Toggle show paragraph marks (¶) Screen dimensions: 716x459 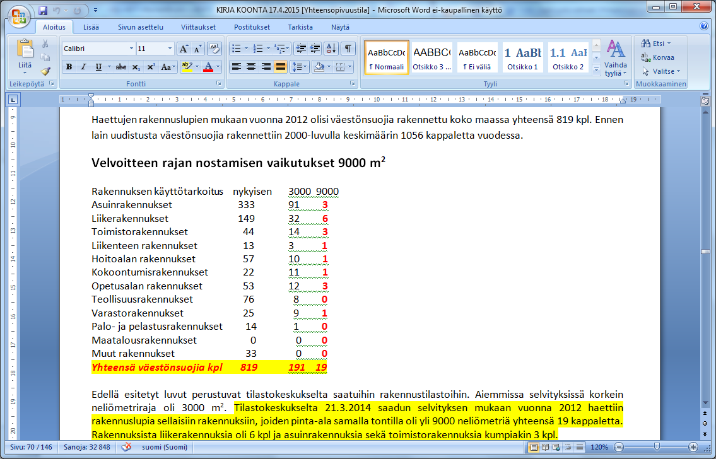(348, 49)
